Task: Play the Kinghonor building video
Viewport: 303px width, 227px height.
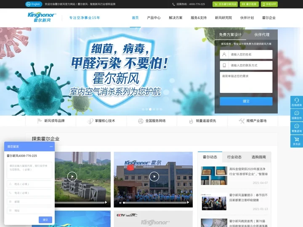Action: 154,177
